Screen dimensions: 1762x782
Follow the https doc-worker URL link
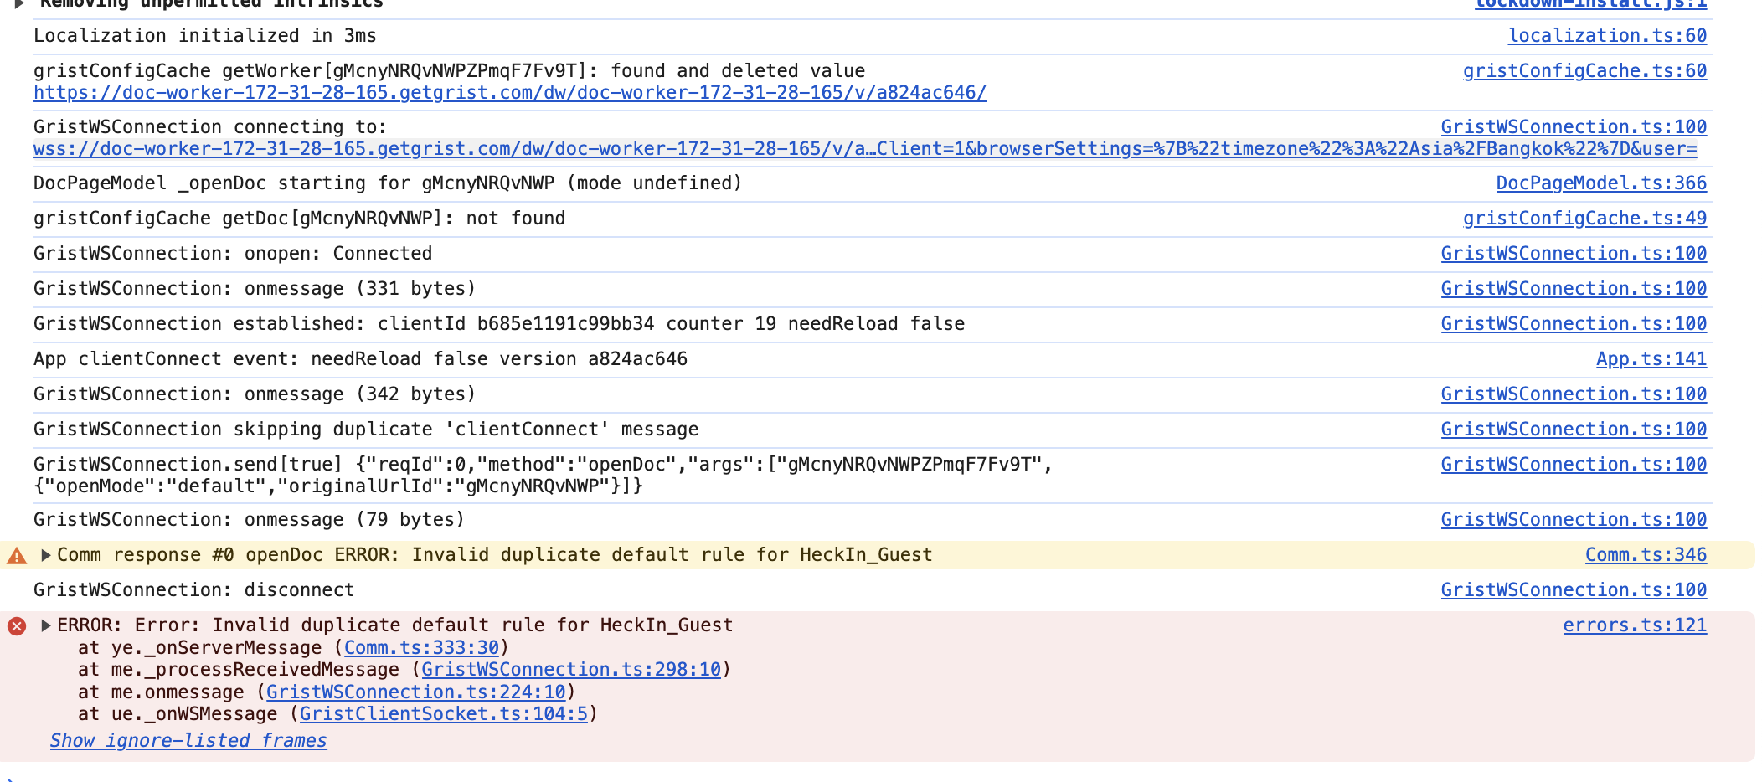[x=510, y=93]
